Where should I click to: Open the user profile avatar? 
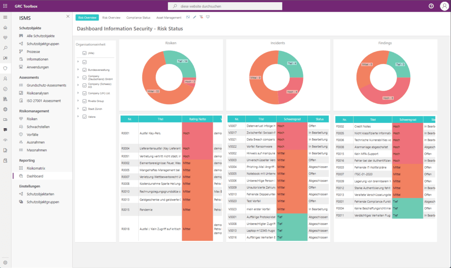tap(444, 6)
